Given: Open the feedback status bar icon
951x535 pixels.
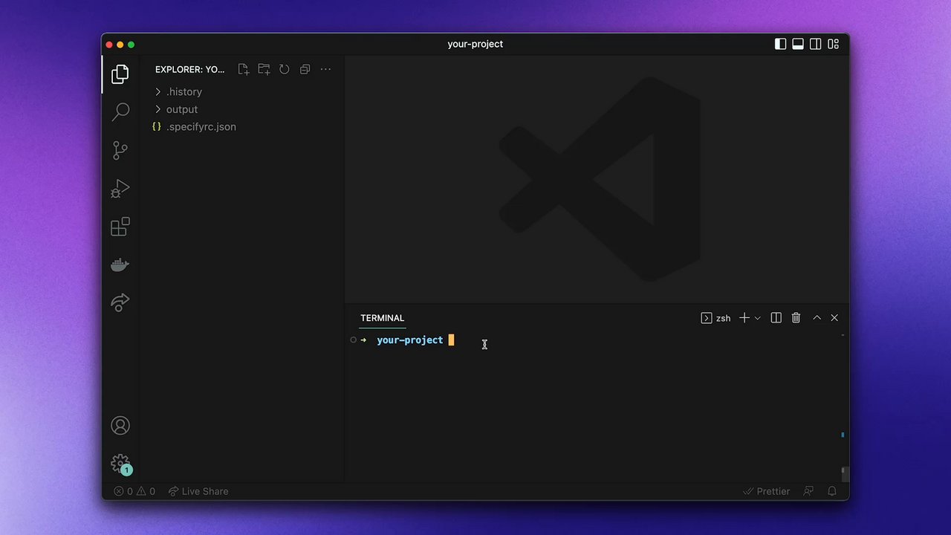Looking at the screenshot, I should [x=809, y=491].
